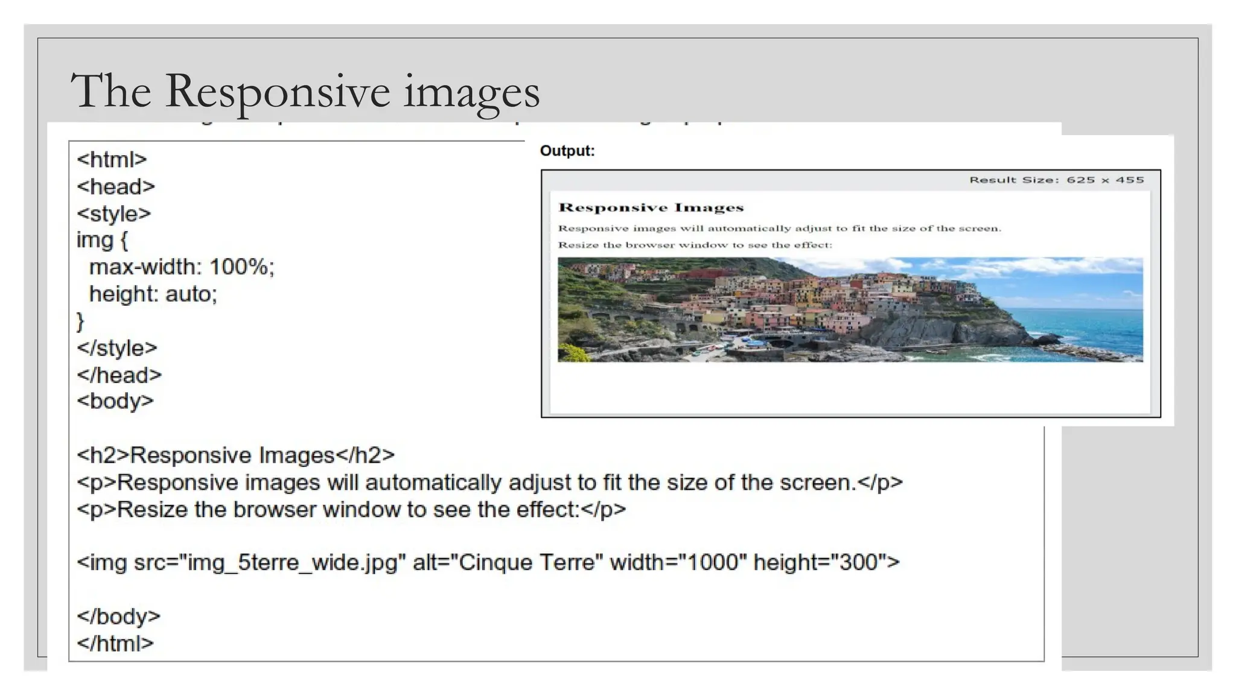Click the "</html>" closing tag line
The width and height of the screenshot is (1236, 695).
tap(115, 643)
